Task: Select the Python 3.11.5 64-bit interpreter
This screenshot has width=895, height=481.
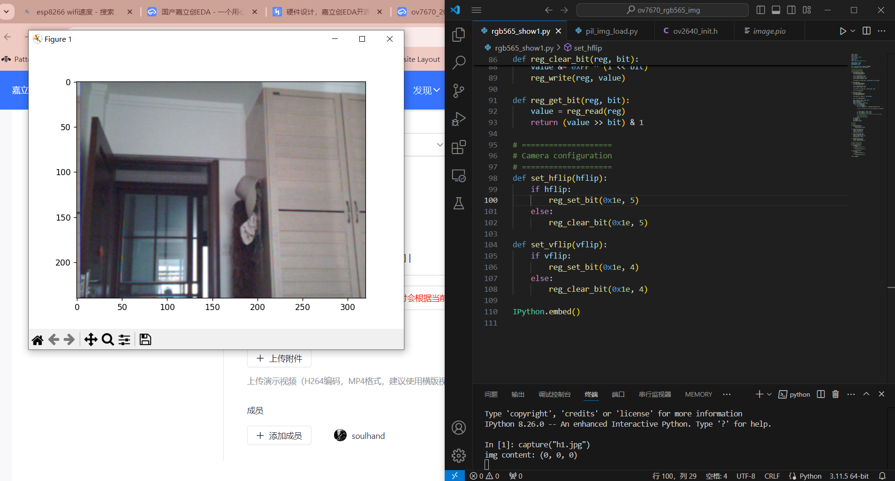Action: tap(849, 476)
